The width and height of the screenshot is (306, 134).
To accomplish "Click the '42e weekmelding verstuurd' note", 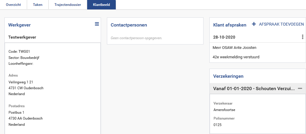I will [236, 57].
